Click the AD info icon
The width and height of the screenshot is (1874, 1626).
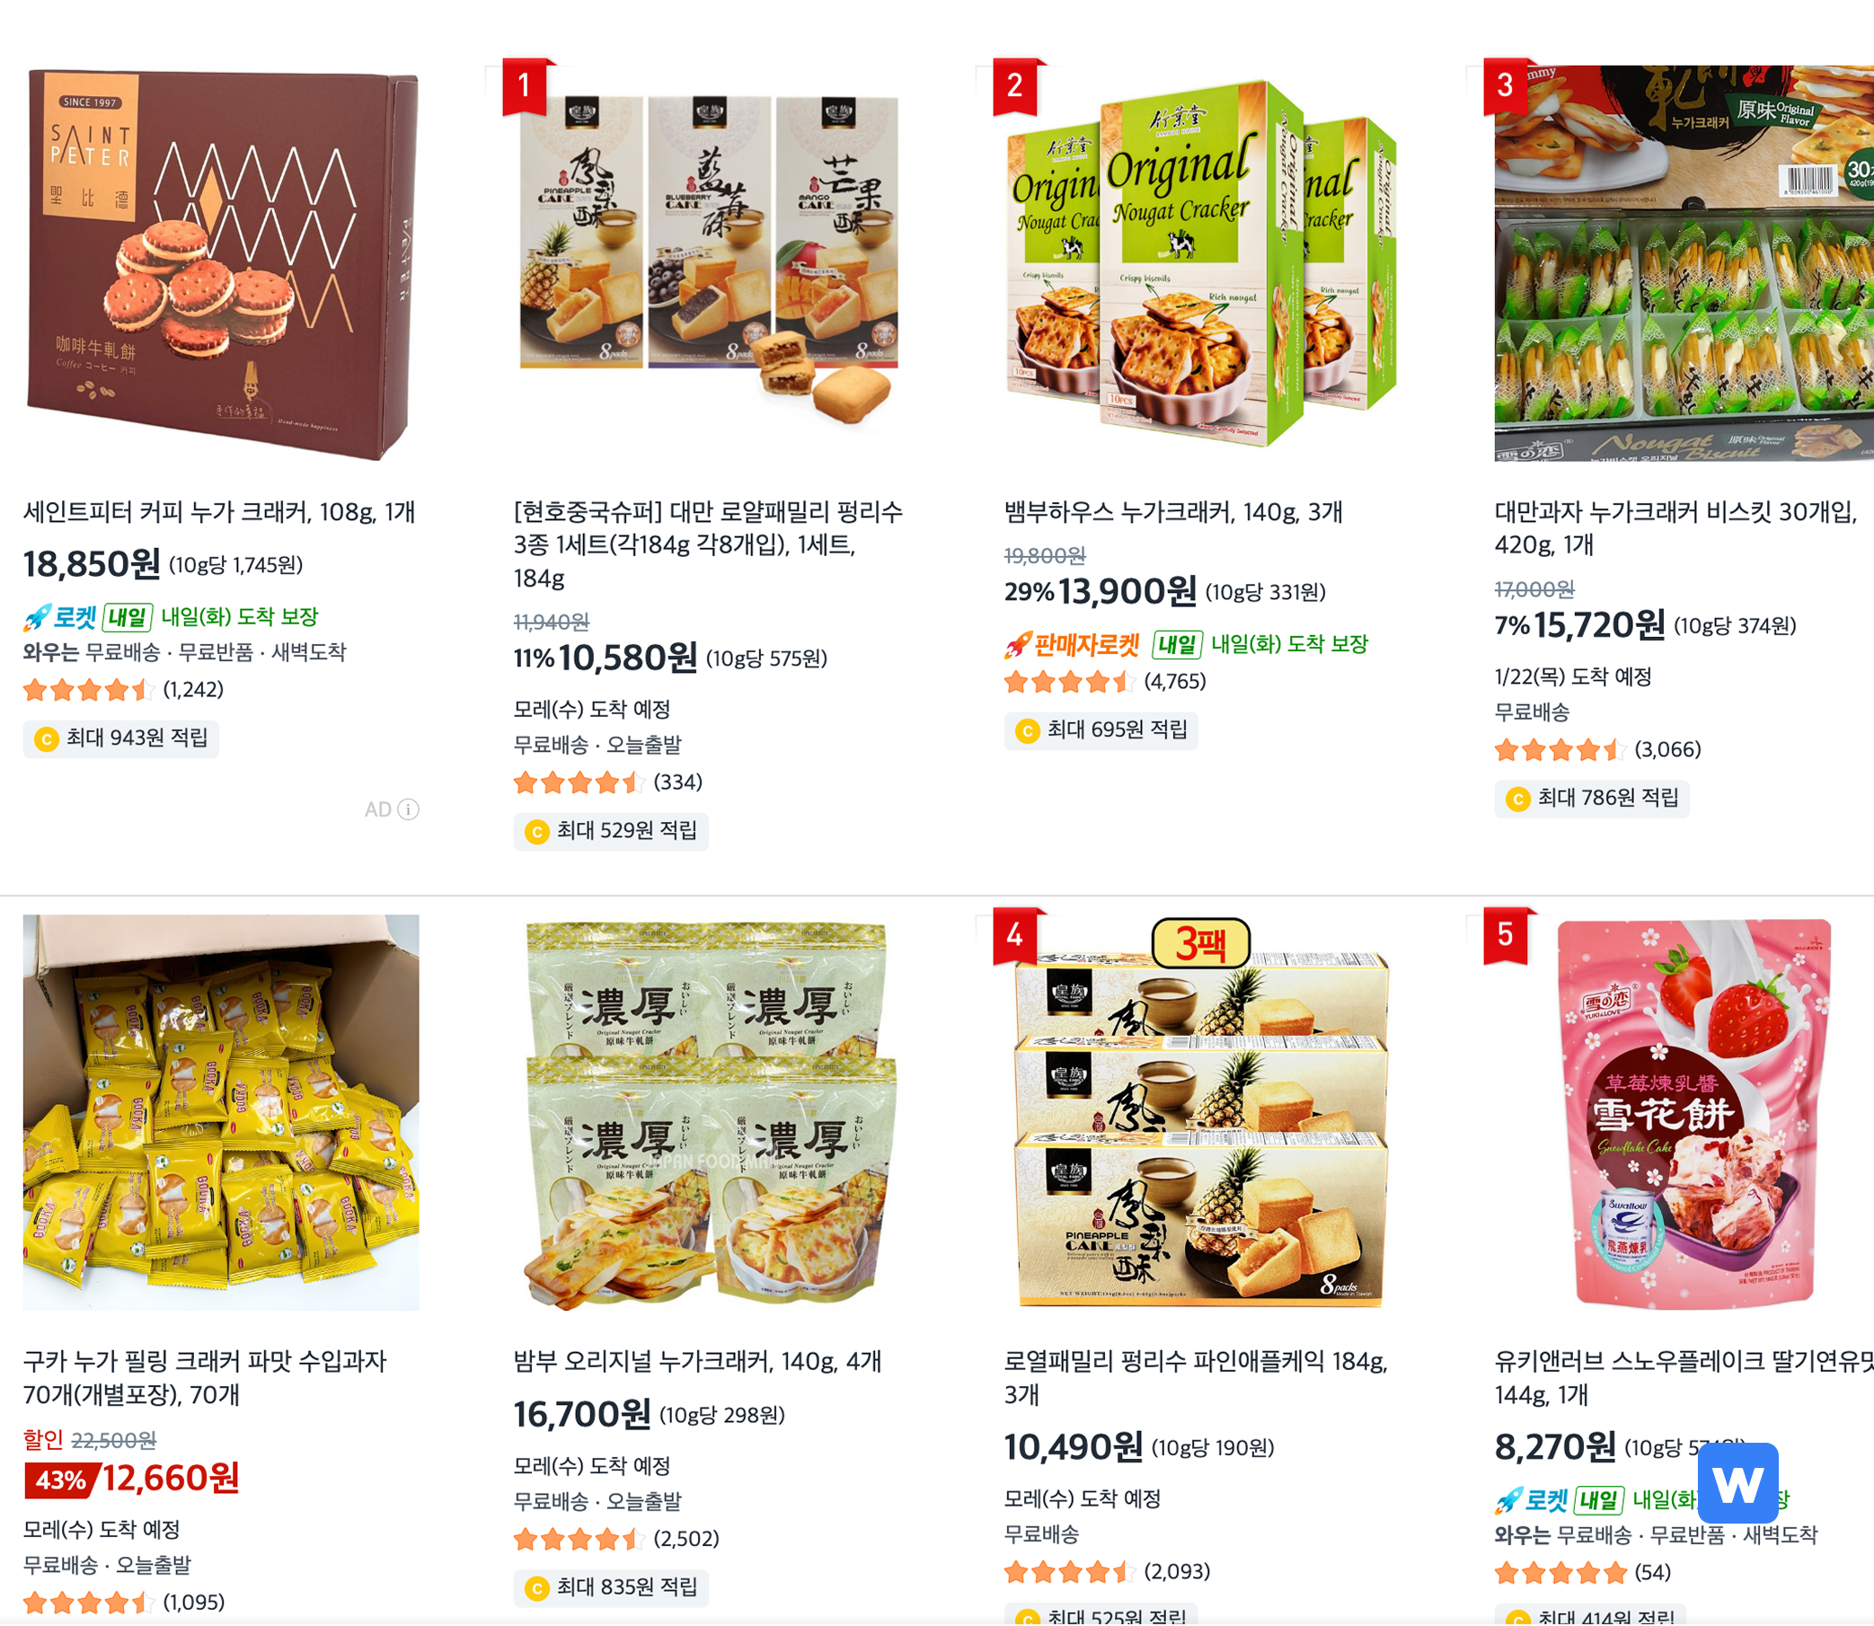(x=409, y=809)
